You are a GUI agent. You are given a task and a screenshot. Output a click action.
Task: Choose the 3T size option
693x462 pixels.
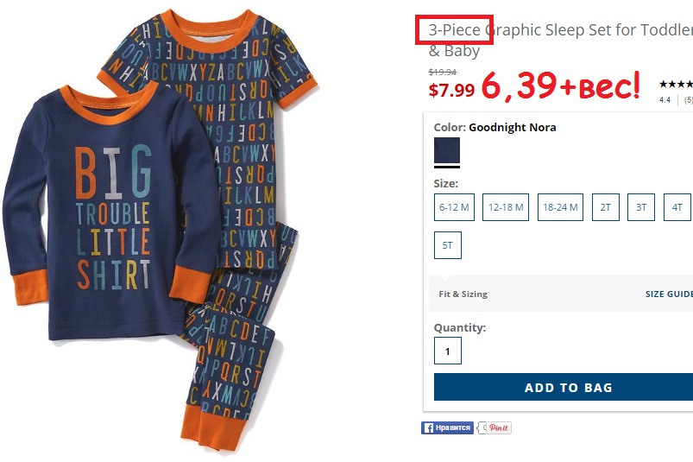coord(641,207)
